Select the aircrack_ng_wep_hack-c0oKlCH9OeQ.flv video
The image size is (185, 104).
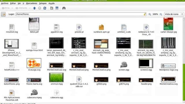[x=101, y=44]
